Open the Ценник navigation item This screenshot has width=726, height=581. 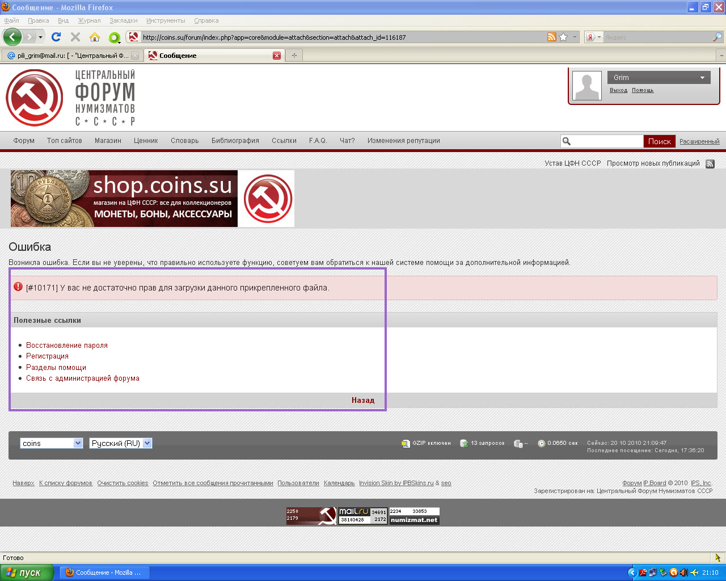click(x=146, y=141)
